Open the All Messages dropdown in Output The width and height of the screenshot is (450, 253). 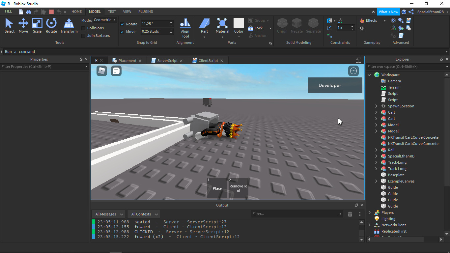point(108,214)
